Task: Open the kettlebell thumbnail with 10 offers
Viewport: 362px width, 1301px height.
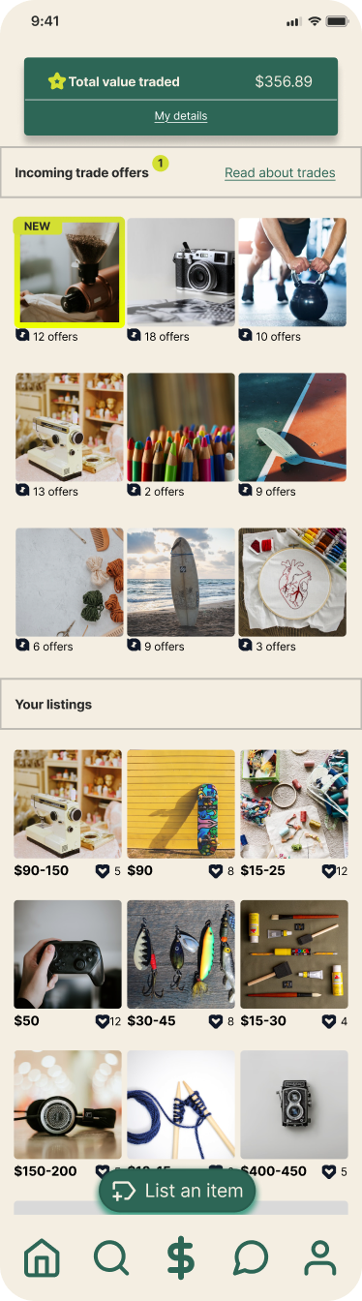Action: 292,272
